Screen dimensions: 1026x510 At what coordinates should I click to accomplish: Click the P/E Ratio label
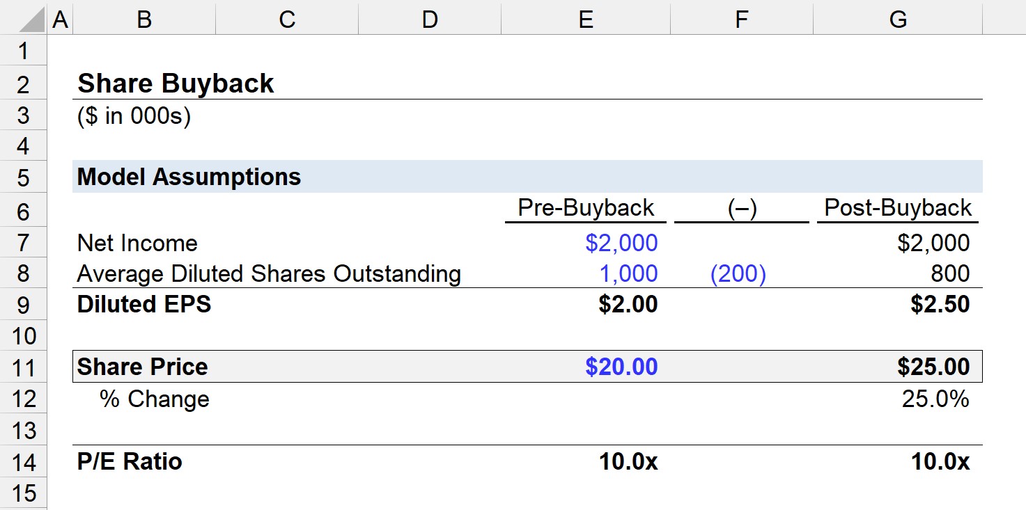point(130,461)
